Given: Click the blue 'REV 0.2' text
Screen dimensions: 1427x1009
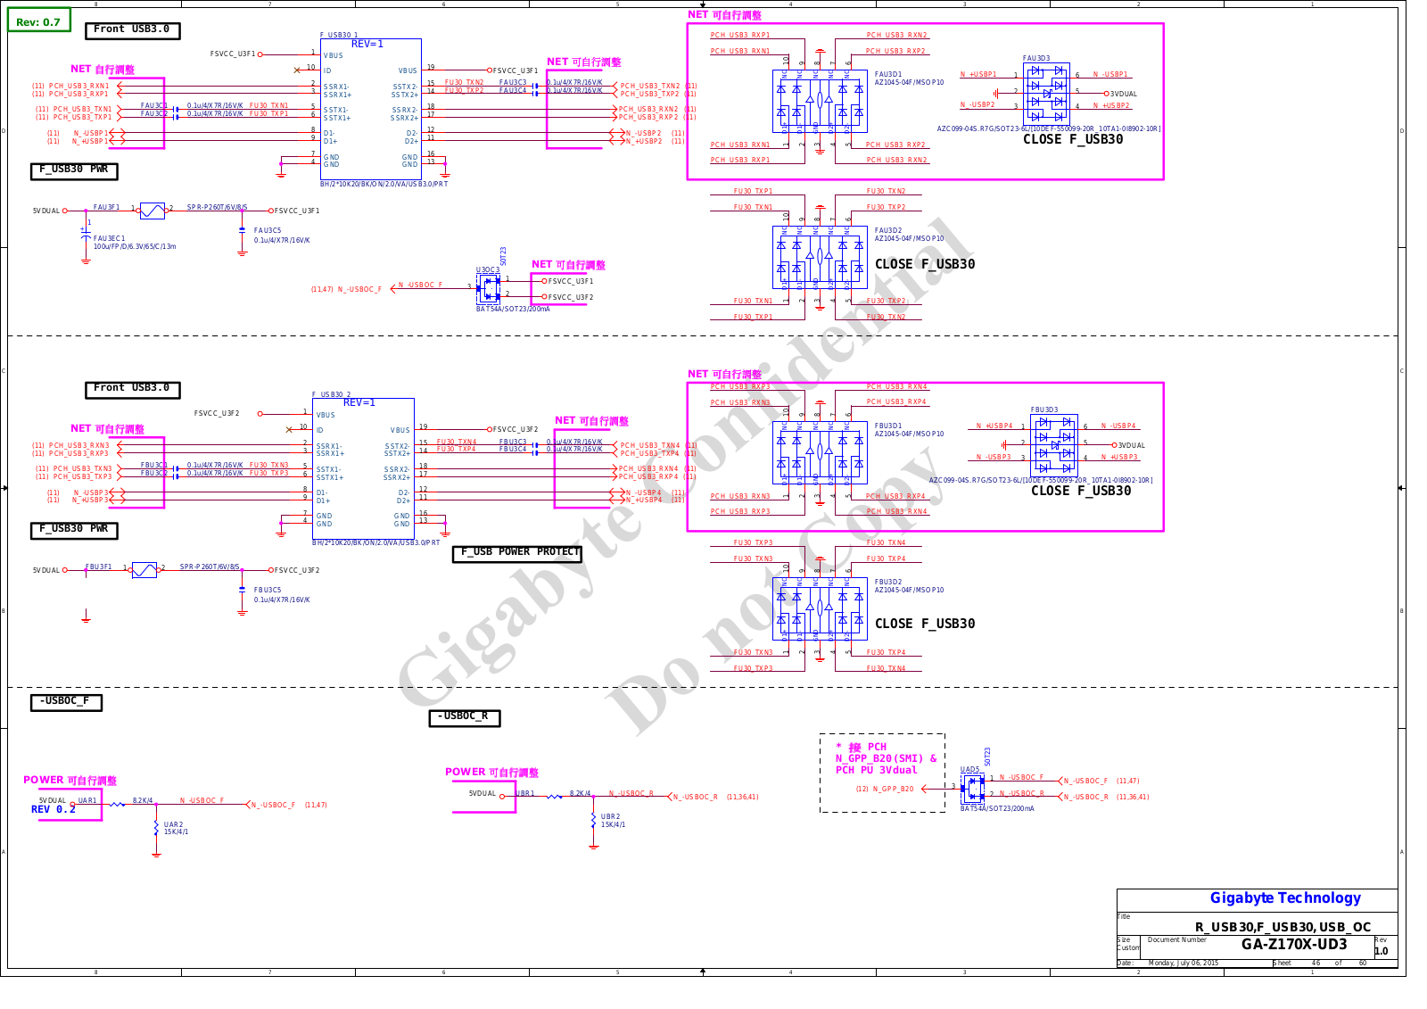Looking at the screenshot, I should point(54,810).
